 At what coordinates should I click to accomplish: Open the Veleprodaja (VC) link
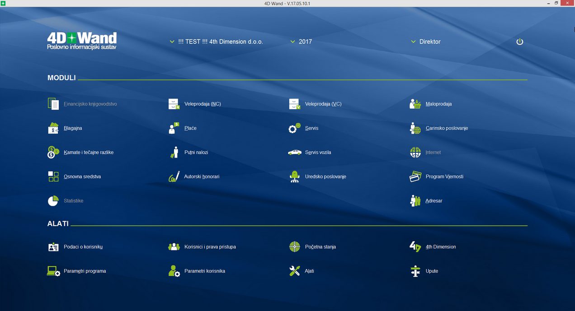point(323,104)
